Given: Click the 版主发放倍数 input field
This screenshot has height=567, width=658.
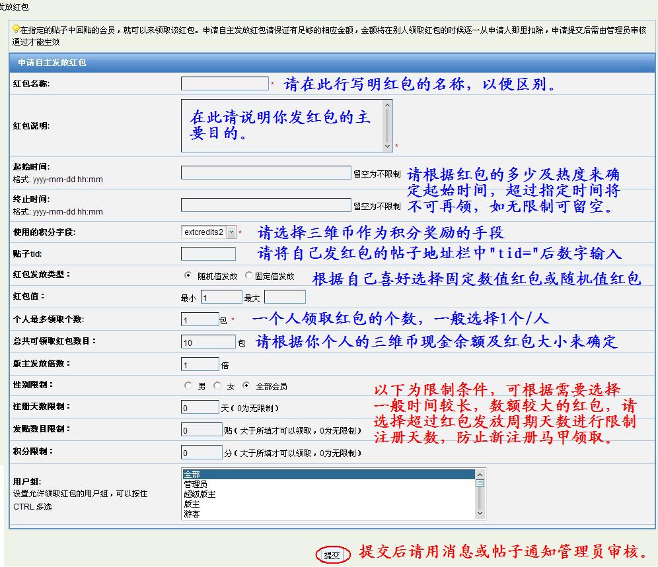Looking at the screenshot, I should (x=200, y=364).
